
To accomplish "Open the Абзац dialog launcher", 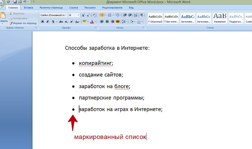I will click(143, 28).
